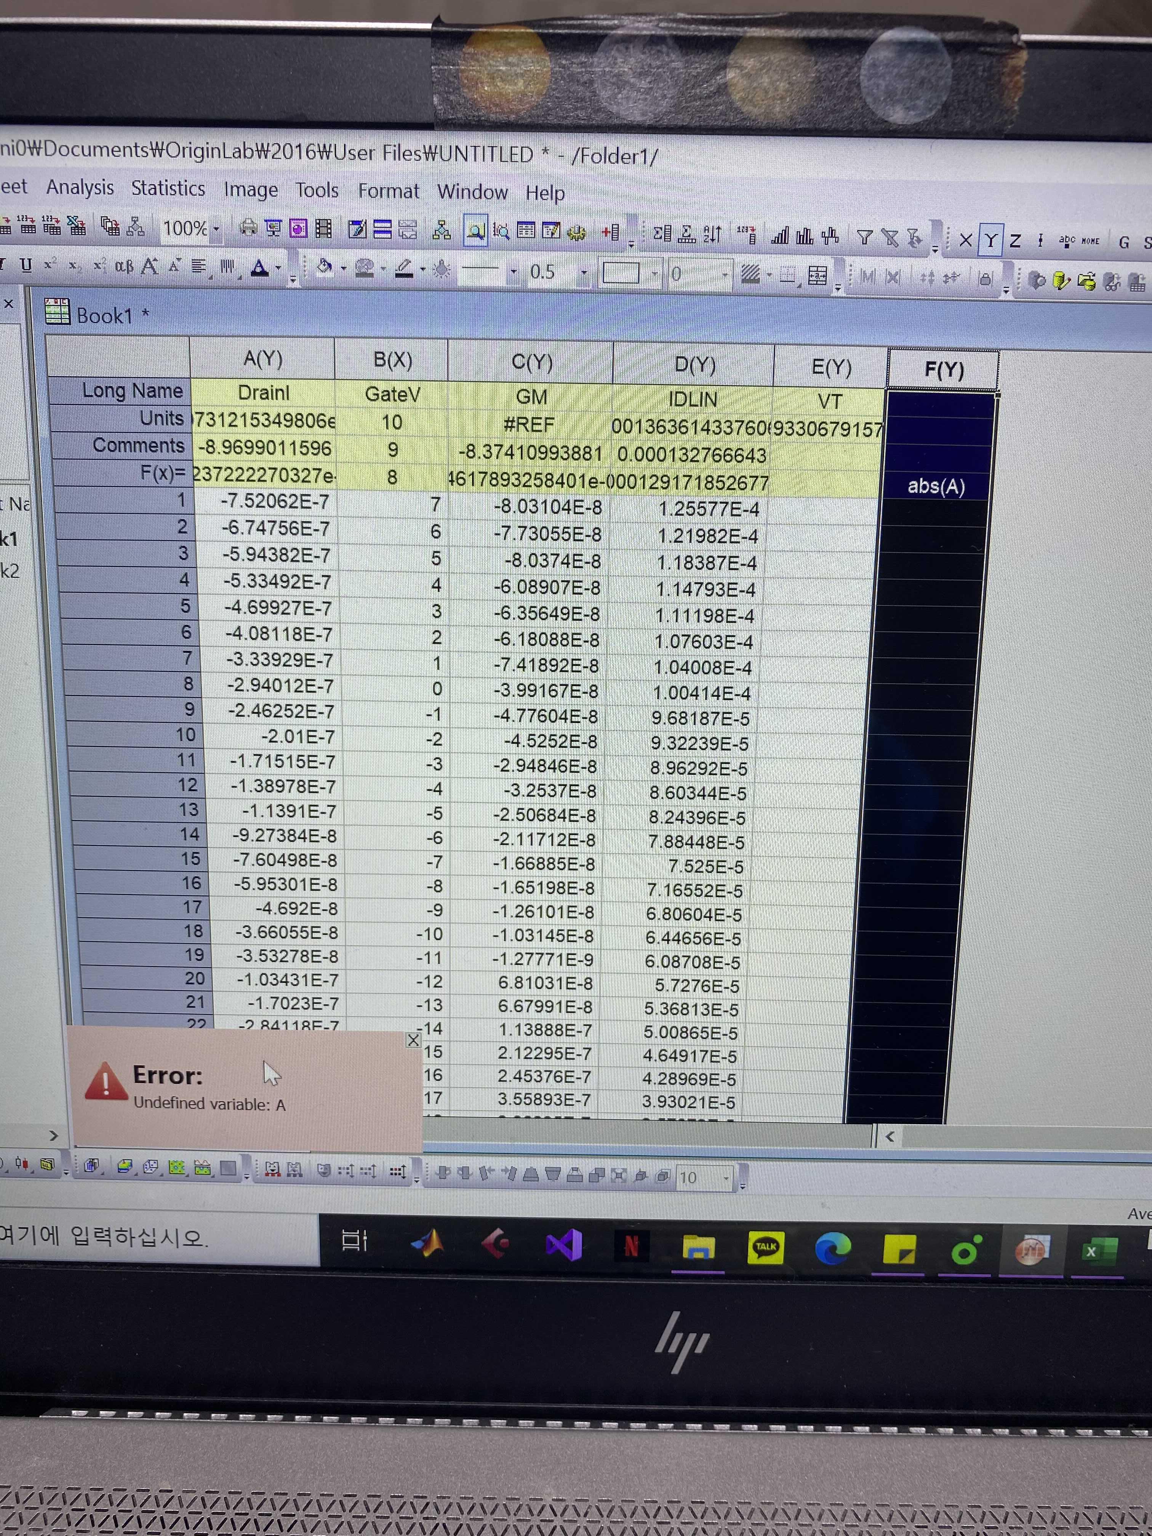Select column D(Y) header

(694, 365)
